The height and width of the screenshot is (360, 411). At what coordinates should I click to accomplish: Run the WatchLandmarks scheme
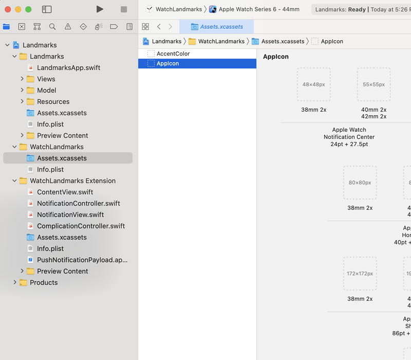[x=100, y=9]
